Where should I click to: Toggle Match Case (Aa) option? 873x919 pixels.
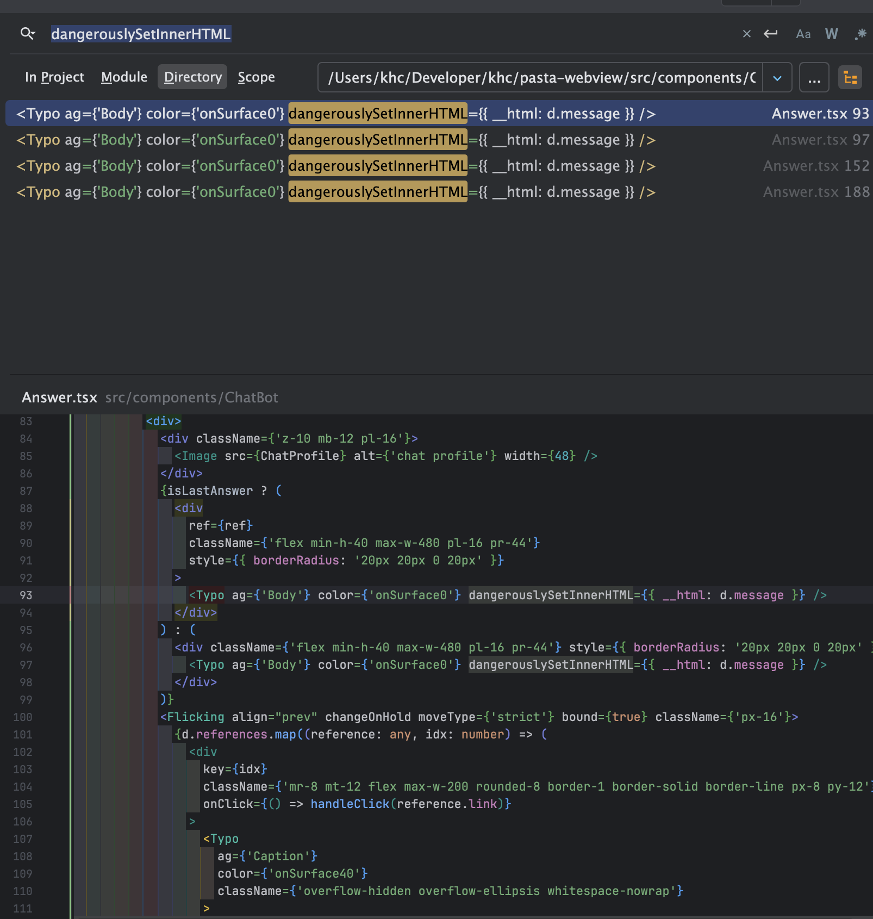coord(803,34)
